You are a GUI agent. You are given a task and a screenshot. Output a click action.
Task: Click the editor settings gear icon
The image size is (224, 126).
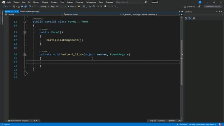coord(182,12)
